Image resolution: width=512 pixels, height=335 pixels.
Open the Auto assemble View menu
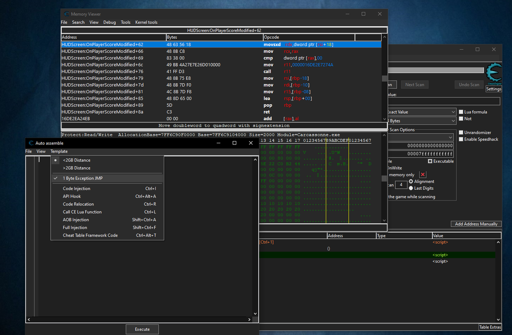point(41,151)
